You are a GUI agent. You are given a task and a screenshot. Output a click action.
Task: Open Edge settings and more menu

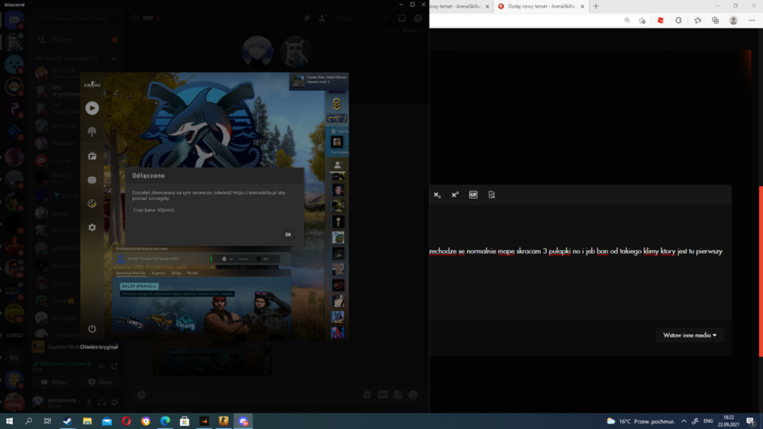point(752,21)
